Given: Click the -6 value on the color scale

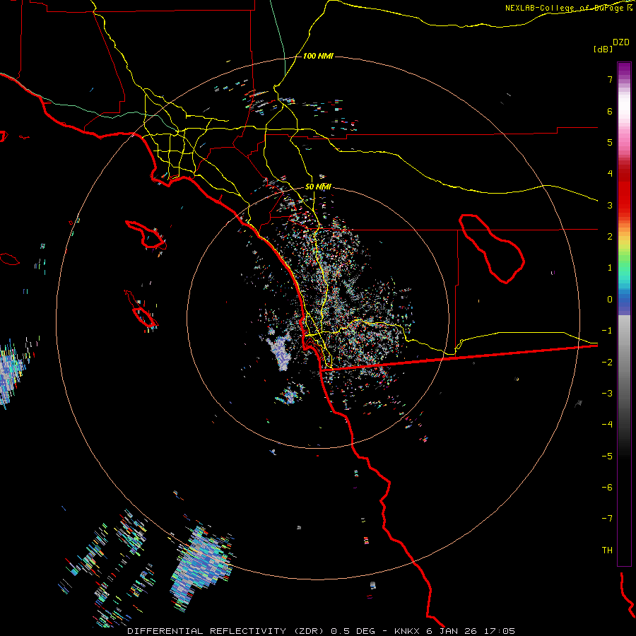Looking at the screenshot, I should point(607,488).
